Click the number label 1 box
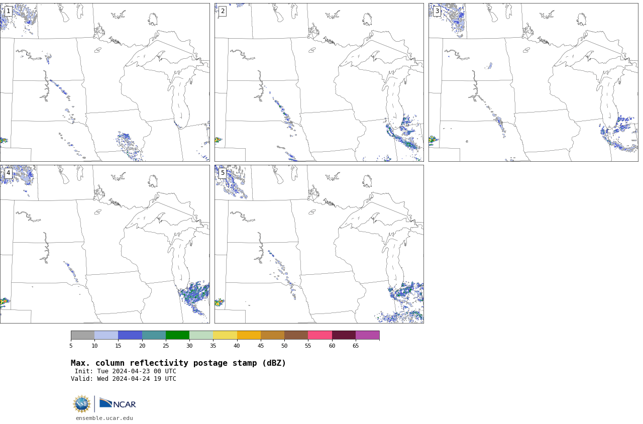Image resolution: width=643 pixels, height=424 pixels. (x=8, y=11)
